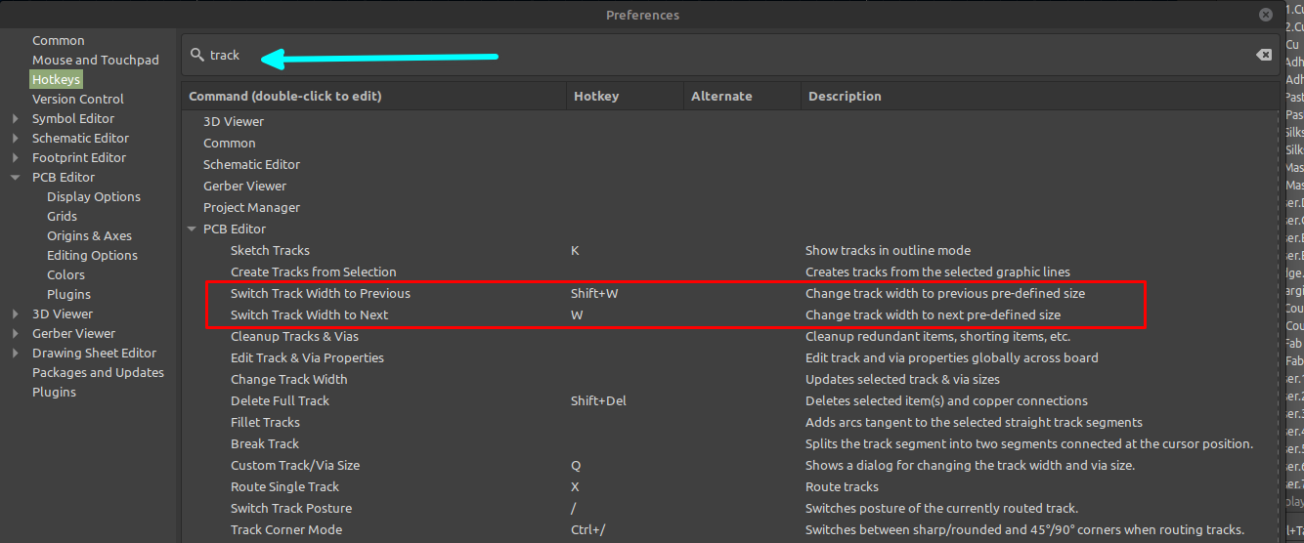Clear the hotkey search filter text
1304x543 pixels.
1264,56
